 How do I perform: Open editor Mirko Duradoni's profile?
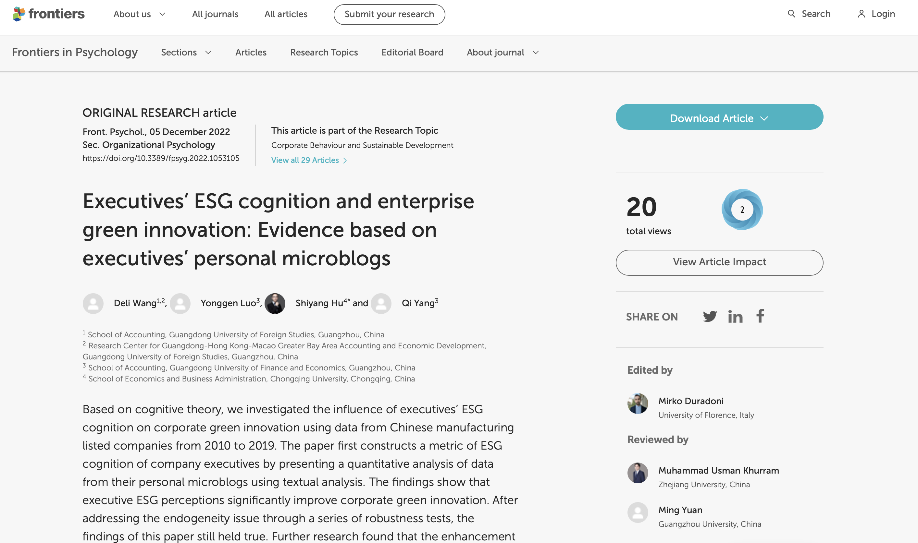click(690, 401)
